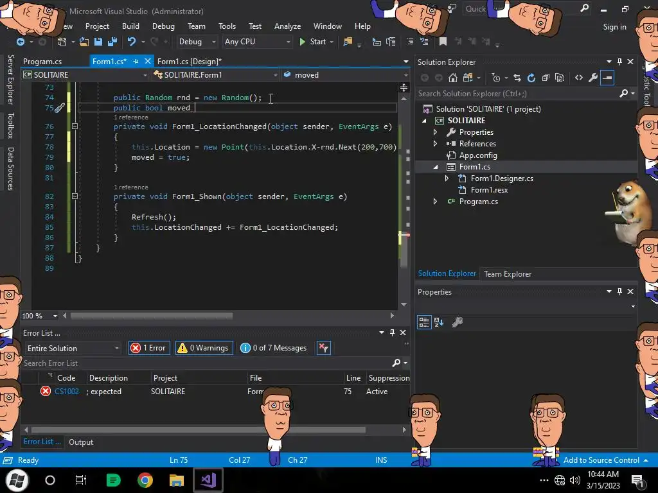The height and width of the screenshot is (493, 658).
Task: Toggle auto-hide pin on Solution Explorer
Action: (x=620, y=62)
